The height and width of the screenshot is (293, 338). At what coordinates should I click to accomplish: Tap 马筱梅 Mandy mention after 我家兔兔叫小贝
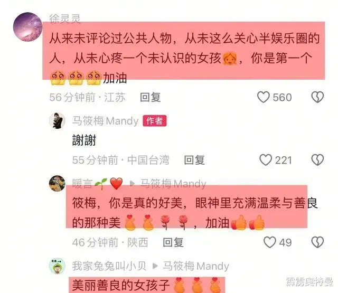pos(196,266)
